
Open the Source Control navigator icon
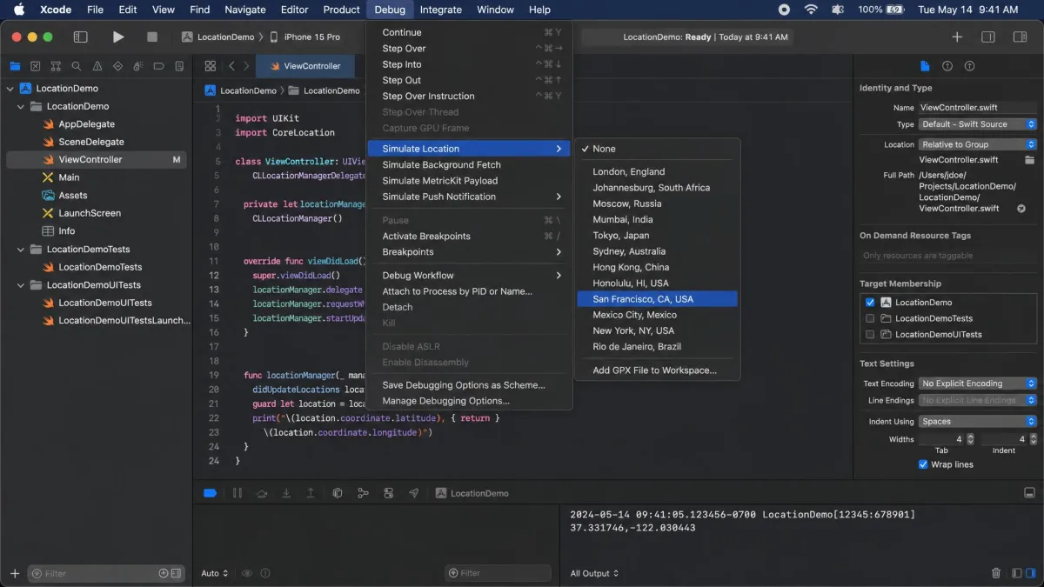pos(36,66)
